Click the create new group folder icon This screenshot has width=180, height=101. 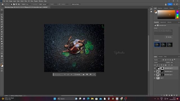[x=172, y=95]
